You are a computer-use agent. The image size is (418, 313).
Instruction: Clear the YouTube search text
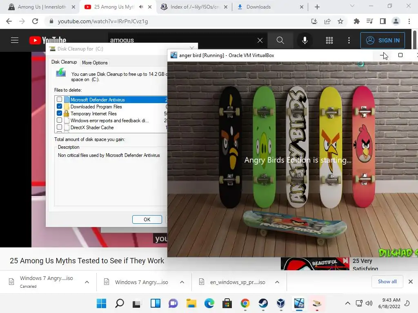pos(260,40)
